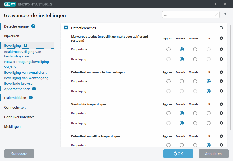
Task: Click the help question mark icon
Action: point(225,15)
